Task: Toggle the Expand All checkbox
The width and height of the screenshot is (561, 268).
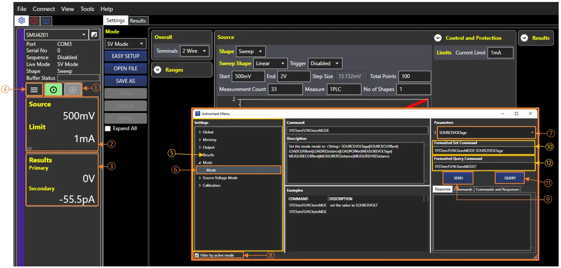Action: (108, 128)
